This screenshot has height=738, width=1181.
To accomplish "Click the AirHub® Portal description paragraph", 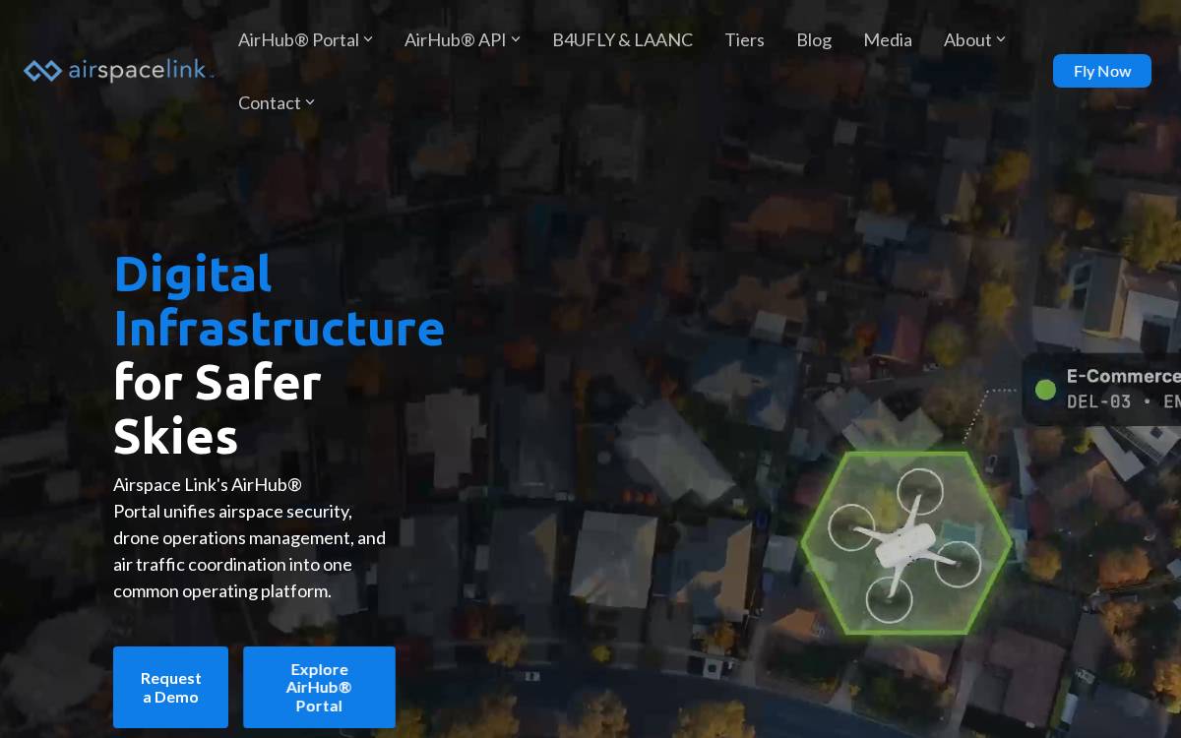I will (x=249, y=538).
